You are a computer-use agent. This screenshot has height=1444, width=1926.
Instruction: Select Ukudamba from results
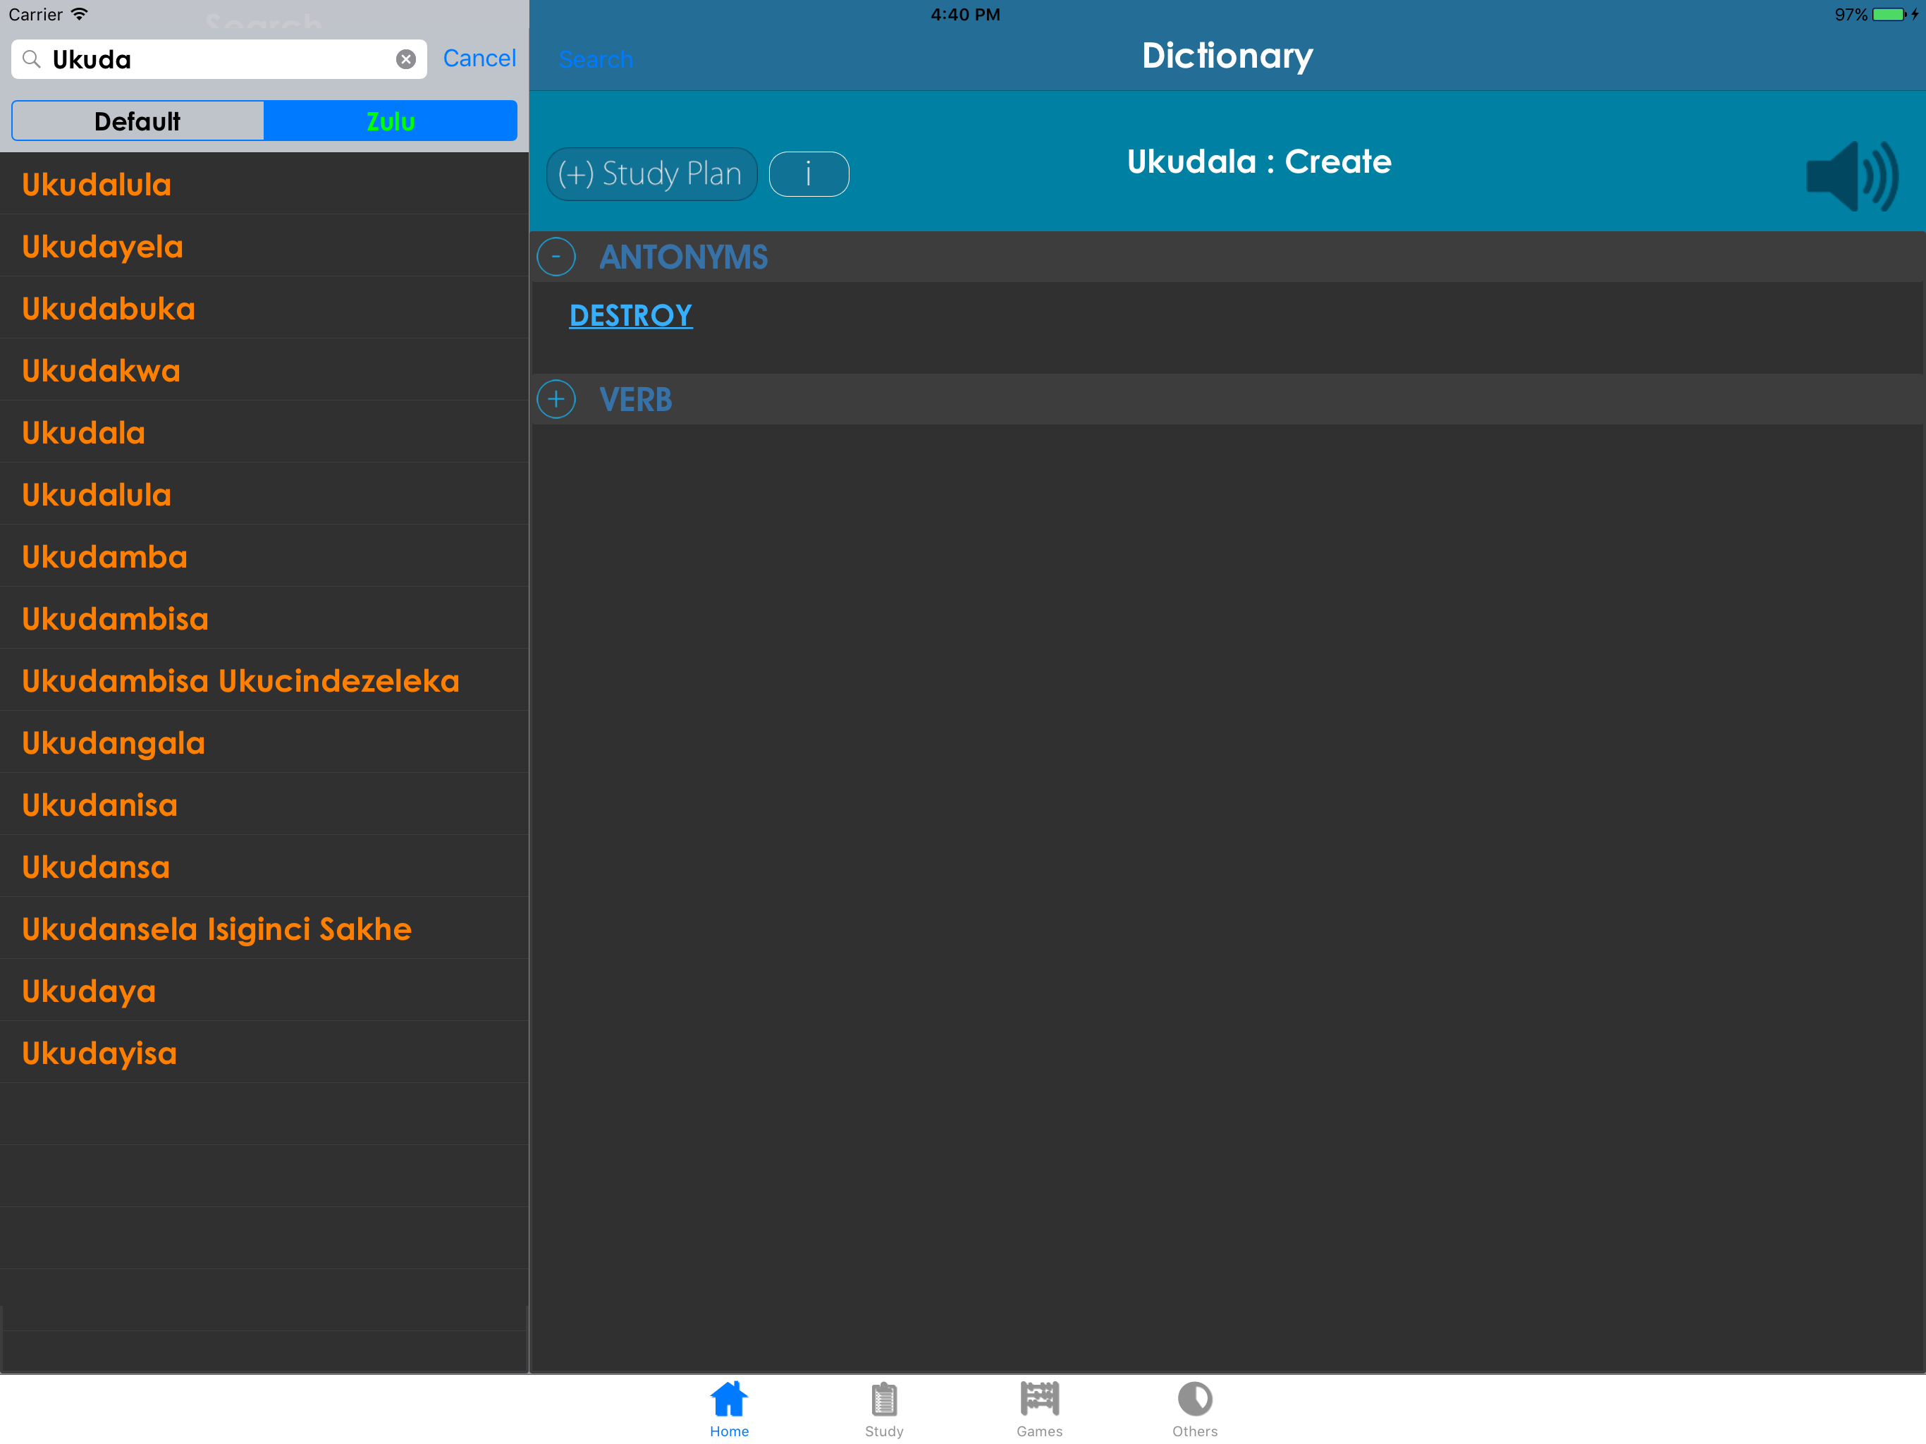pyautogui.click(x=264, y=556)
